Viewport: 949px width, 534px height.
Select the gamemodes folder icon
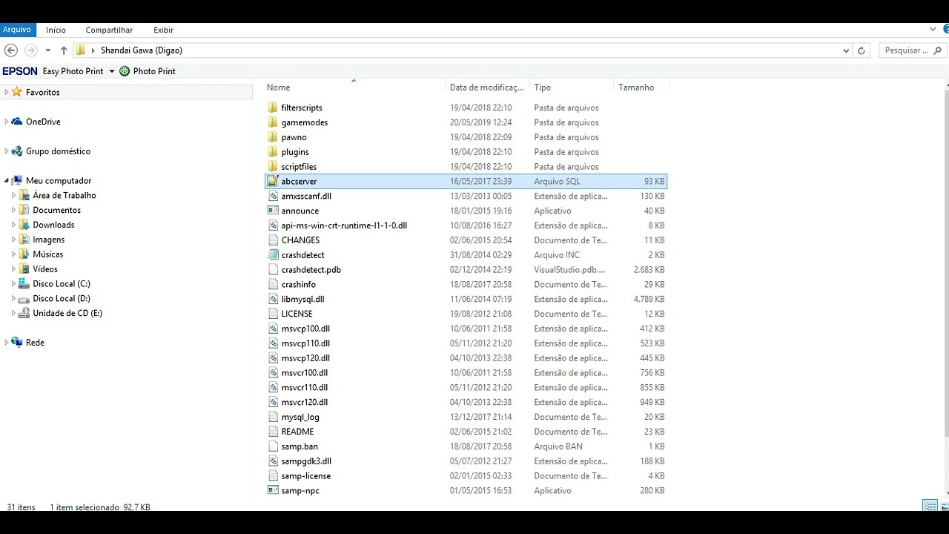(x=273, y=122)
